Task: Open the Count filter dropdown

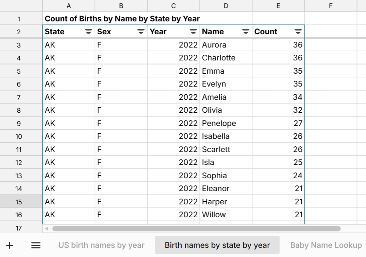Action: coord(297,32)
